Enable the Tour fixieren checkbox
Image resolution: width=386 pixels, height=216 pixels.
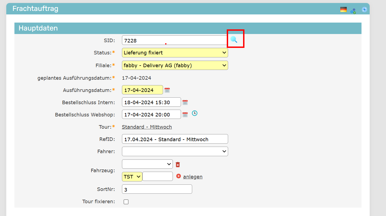click(x=126, y=202)
